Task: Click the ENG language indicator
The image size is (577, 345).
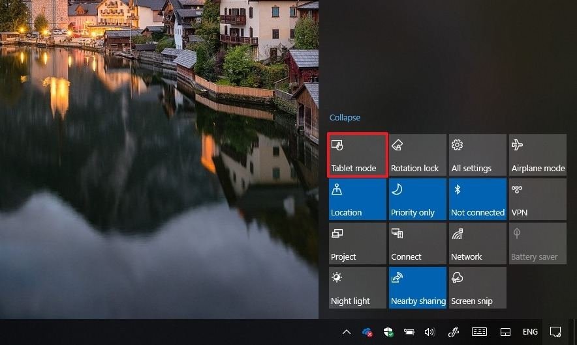Action: [x=530, y=332]
